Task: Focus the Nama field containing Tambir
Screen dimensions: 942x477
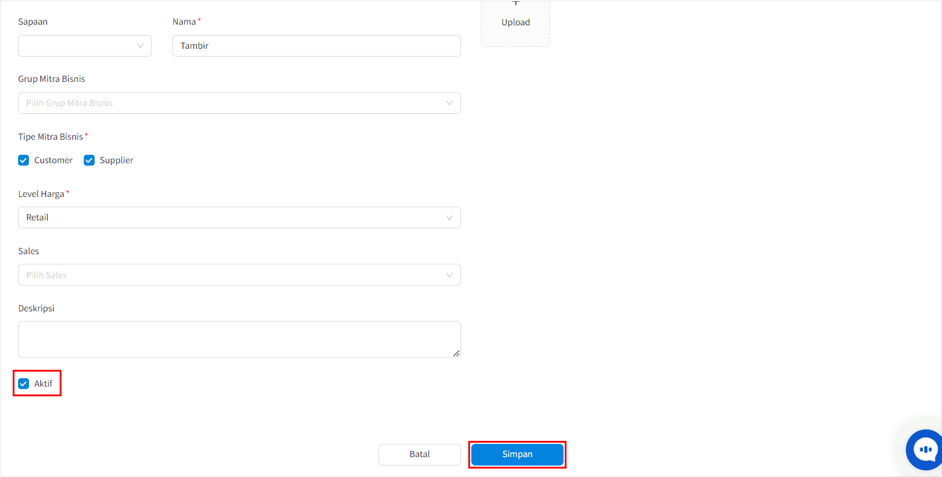Action: [316, 46]
